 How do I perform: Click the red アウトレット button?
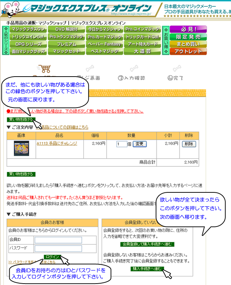click(188, 51)
